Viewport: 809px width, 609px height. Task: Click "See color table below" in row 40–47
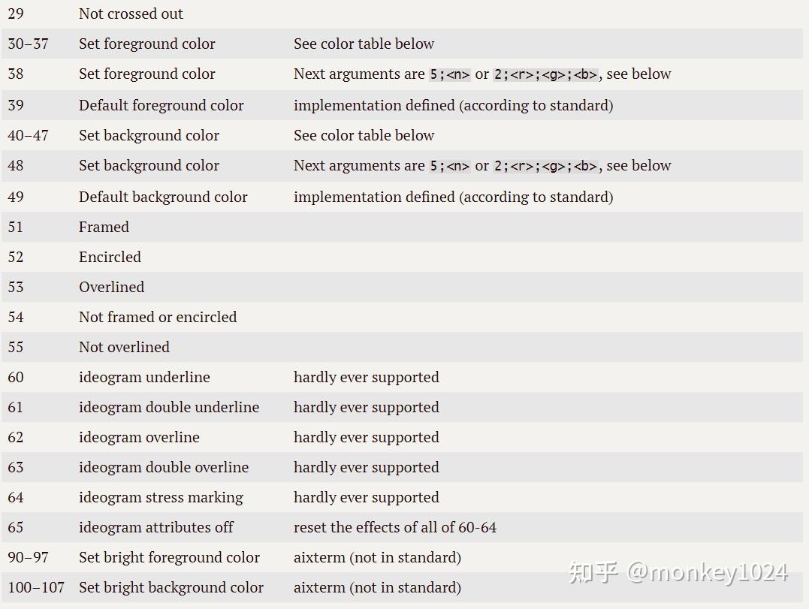pyautogui.click(x=364, y=135)
